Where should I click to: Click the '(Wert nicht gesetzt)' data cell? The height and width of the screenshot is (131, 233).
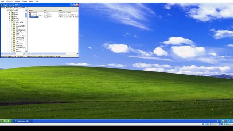point(65,13)
